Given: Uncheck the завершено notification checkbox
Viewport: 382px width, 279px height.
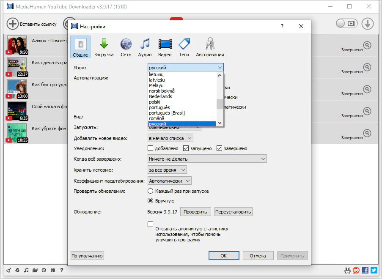Looking at the screenshot, I should click(220, 148).
